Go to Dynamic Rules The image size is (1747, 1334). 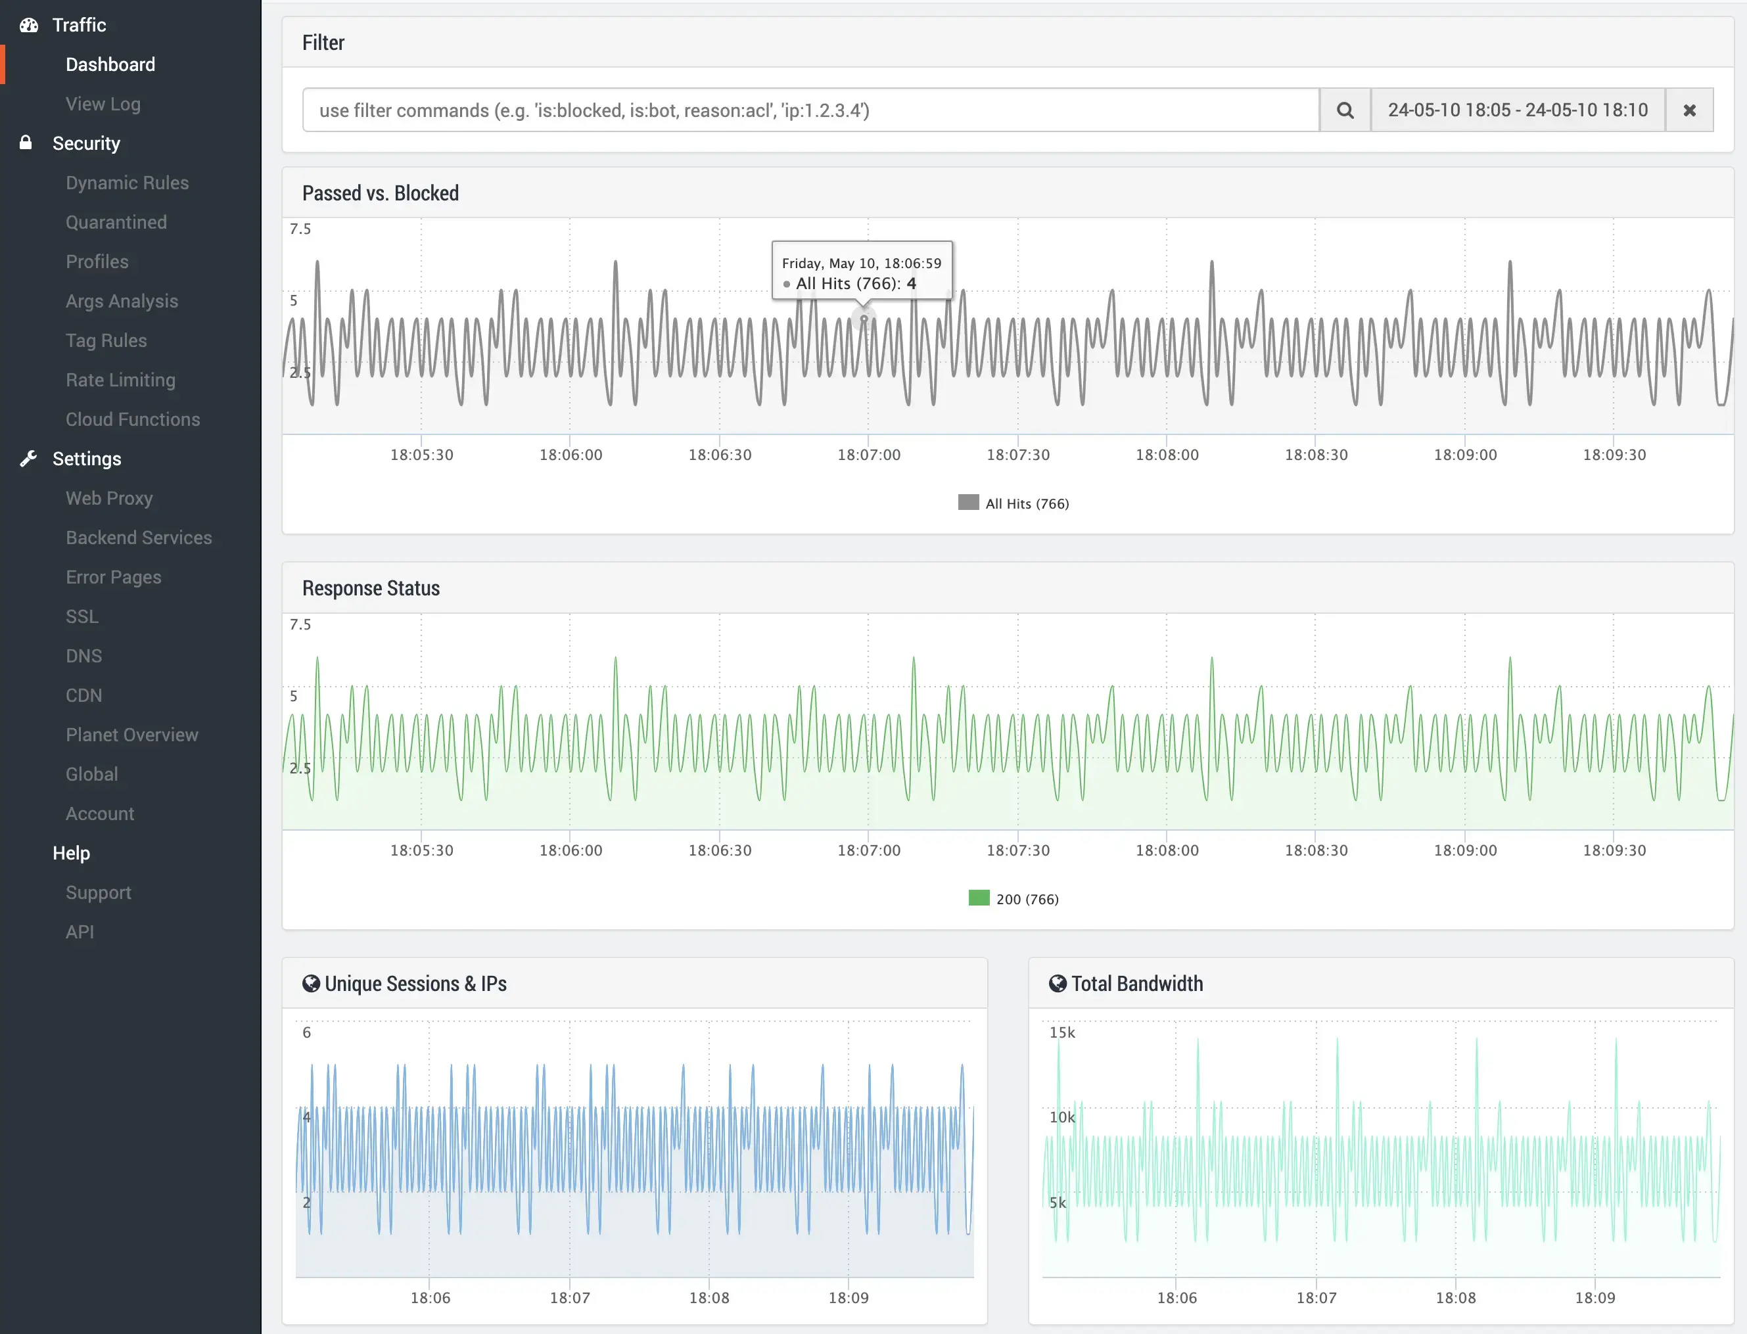pos(127,183)
